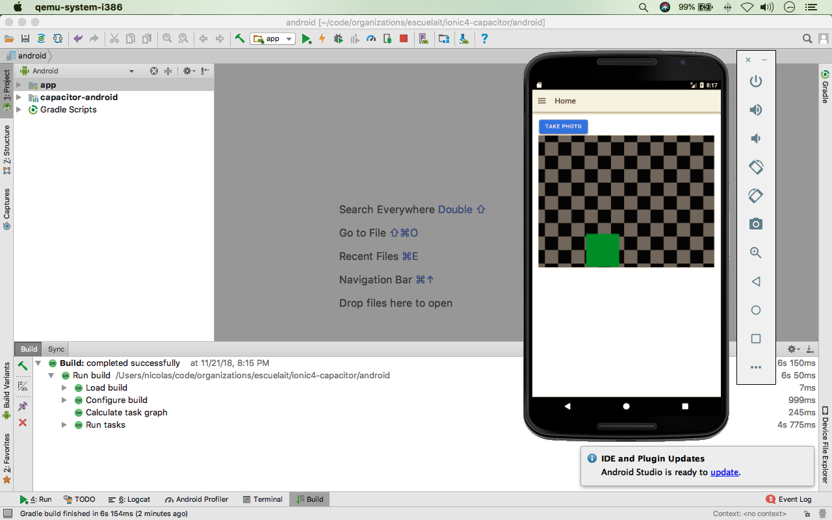
Task: Rotate the emulator left using rotate icon
Action: [x=755, y=166]
